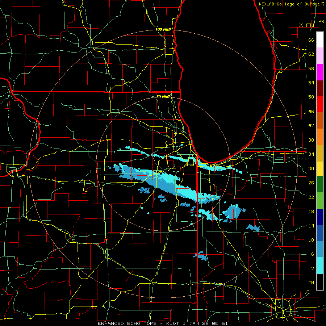Click the legend value 26
The image size is (326, 326).
(x=311, y=183)
